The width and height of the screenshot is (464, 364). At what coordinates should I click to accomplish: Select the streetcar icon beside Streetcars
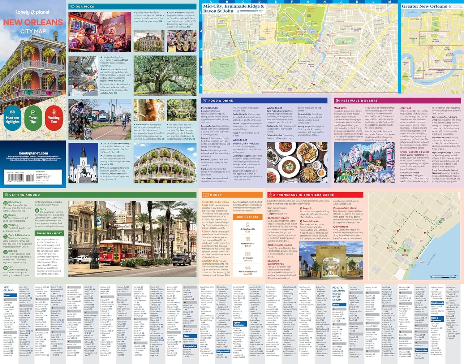tap(5, 203)
